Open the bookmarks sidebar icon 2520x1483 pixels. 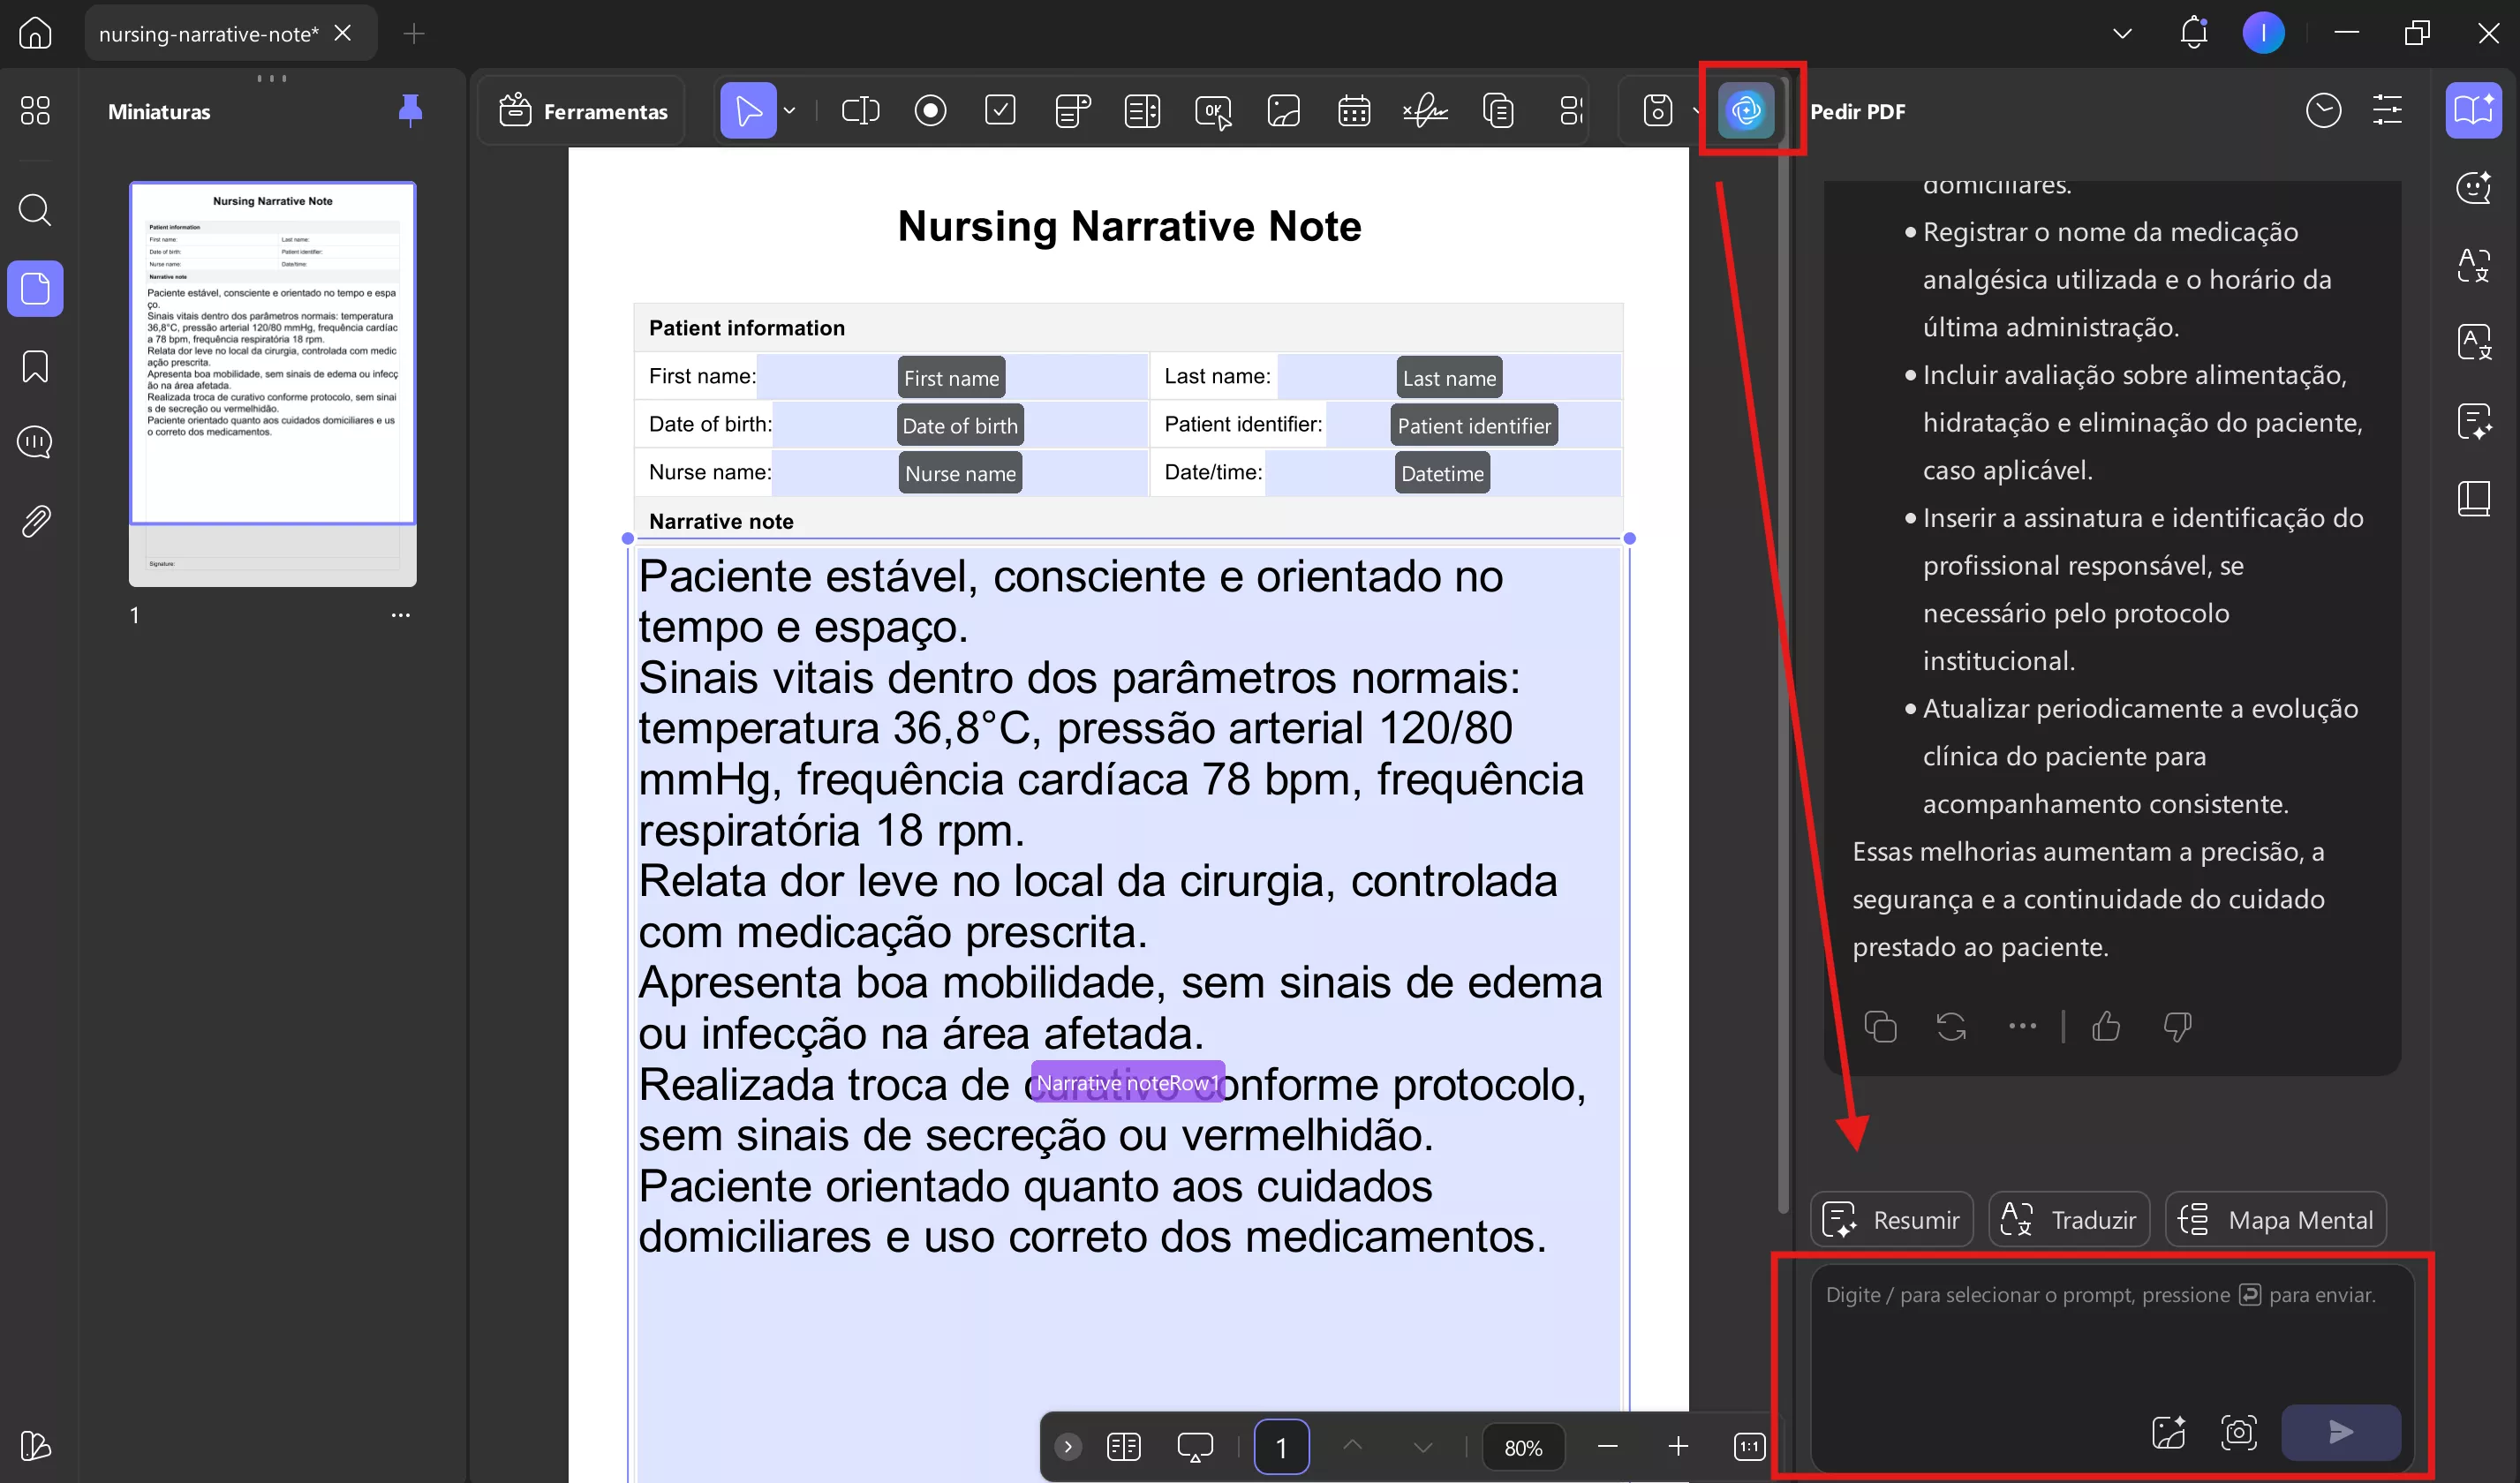35,366
